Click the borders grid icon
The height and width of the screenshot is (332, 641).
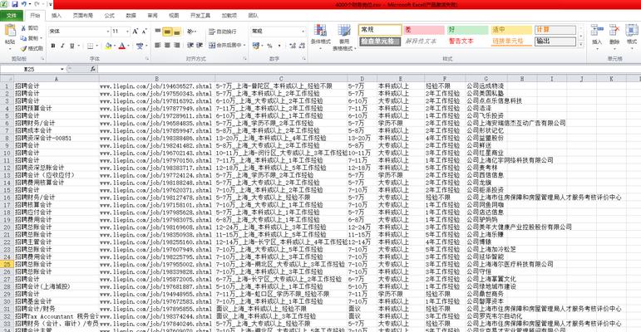click(x=91, y=46)
